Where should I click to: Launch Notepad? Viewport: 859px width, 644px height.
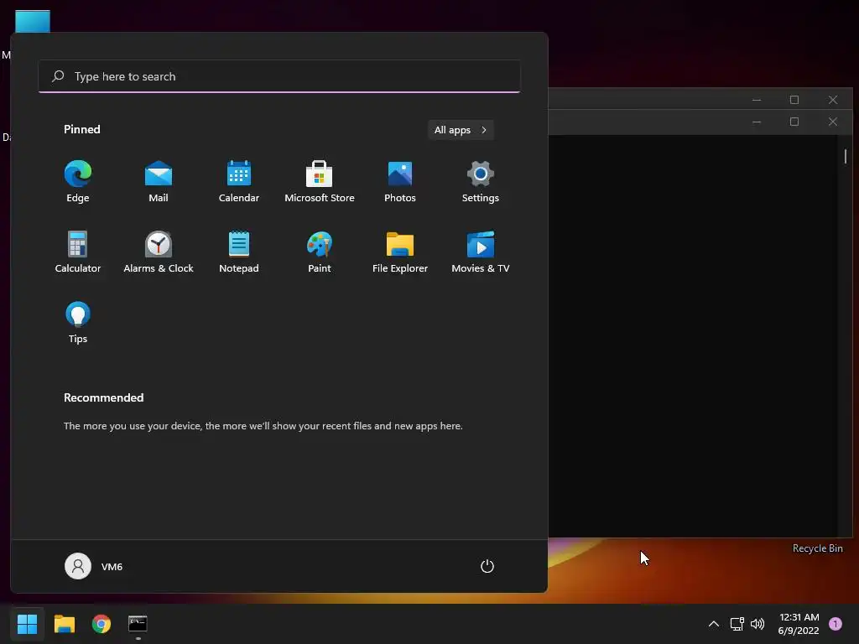[x=239, y=252]
